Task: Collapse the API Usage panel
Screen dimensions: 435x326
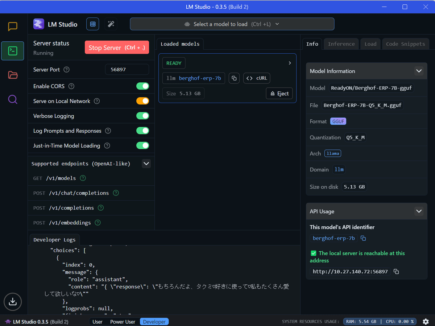Action: [419, 211]
